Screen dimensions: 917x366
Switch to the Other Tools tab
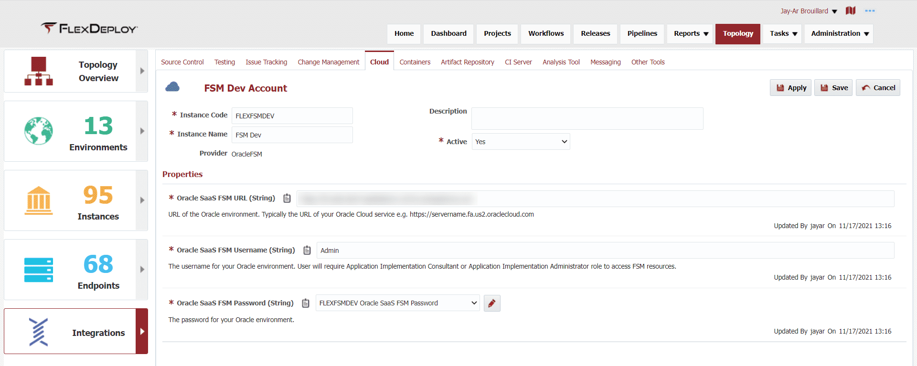648,62
